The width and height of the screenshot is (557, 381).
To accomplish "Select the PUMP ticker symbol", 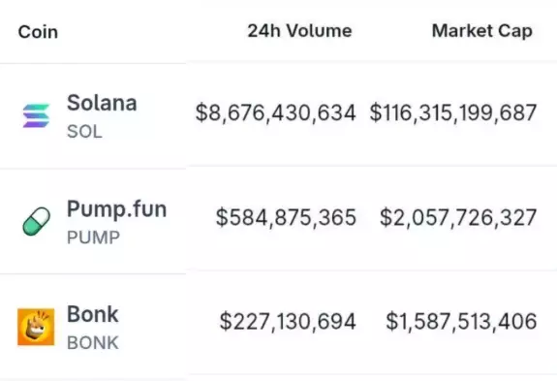I will [93, 238].
